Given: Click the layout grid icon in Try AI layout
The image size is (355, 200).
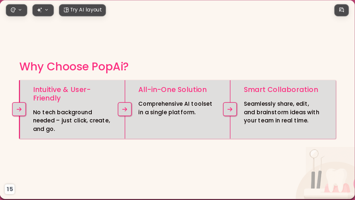Looking at the screenshot, I should [x=66, y=10].
